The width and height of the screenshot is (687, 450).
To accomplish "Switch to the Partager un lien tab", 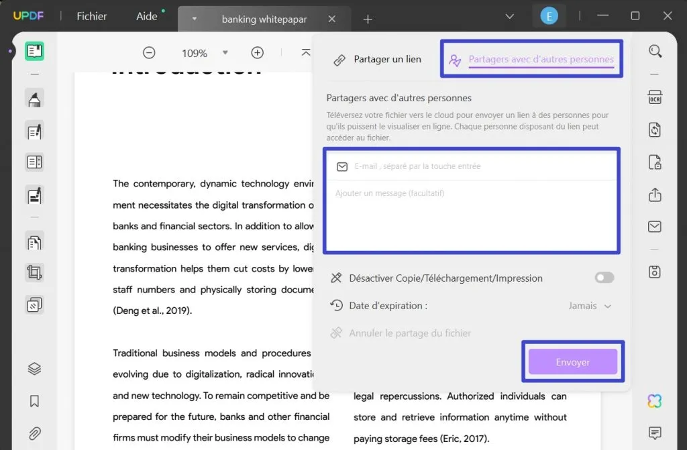I will coord(377,59).
